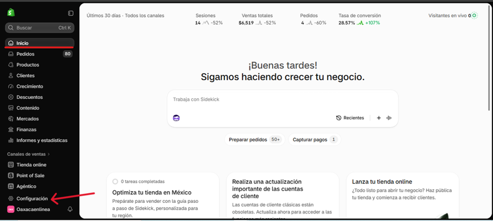Image resolution: width=493 pixels, height=221 pixels.
Task: Open Tasa de conversión 28.57% metric
Action: click(x=359, y=19)
